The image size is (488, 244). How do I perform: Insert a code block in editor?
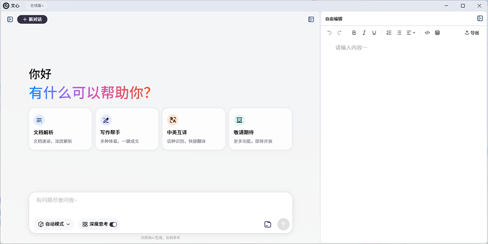[x=427, y=33]
